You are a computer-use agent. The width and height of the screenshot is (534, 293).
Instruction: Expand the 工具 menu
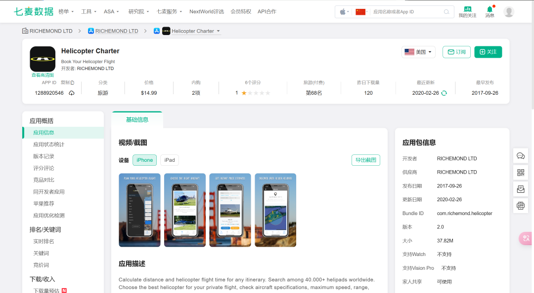pos(89,11)
